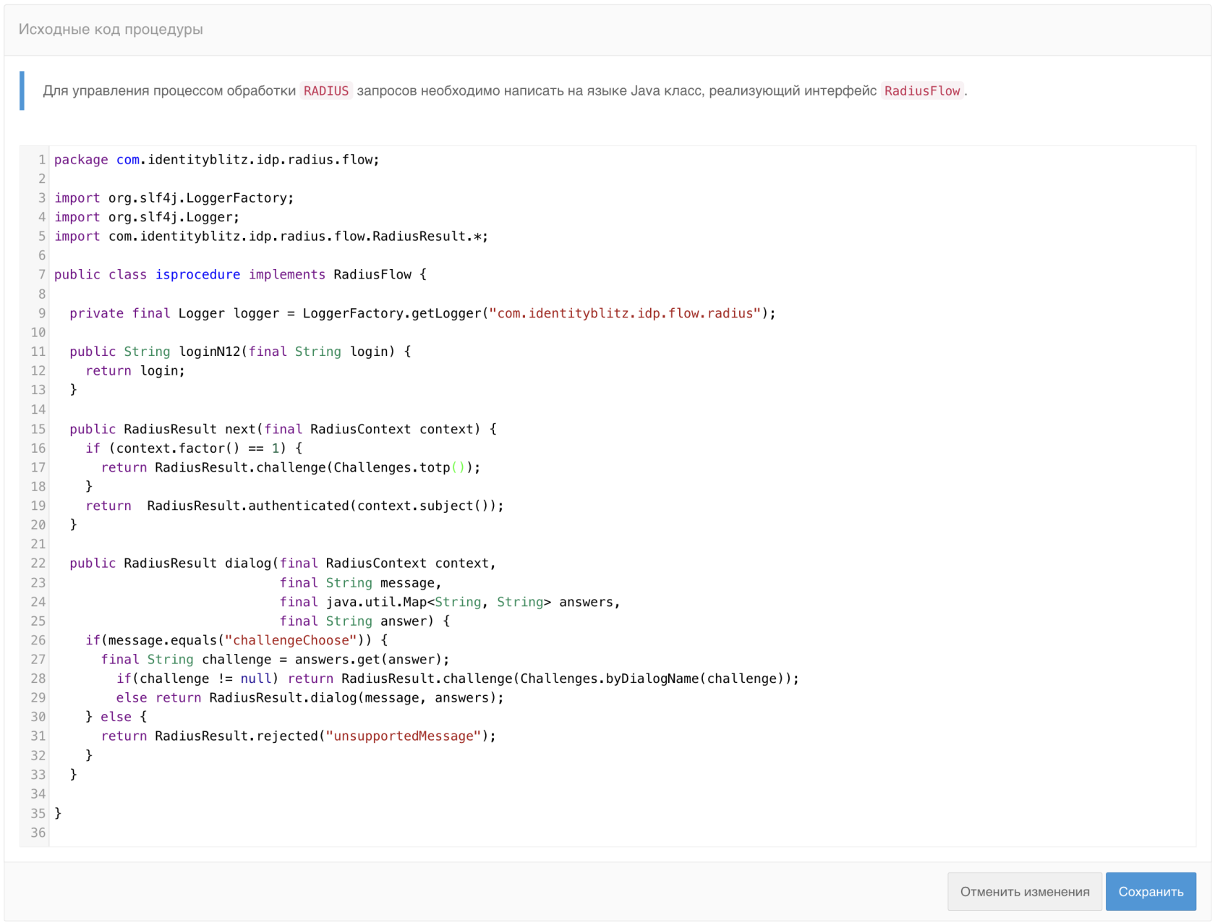This screenshot has height=923, width=1215.
Task: Click the "challengeChoose" string literal
Action: 291,640
